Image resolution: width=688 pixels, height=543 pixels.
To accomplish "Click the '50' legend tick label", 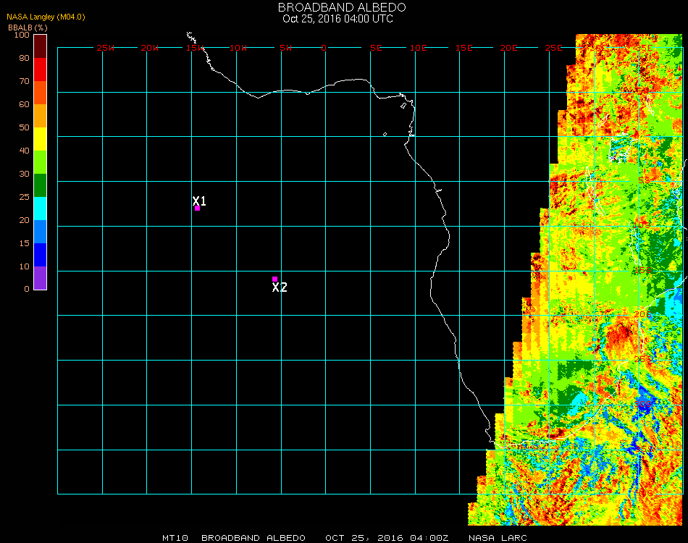I will tap(24, 127).
